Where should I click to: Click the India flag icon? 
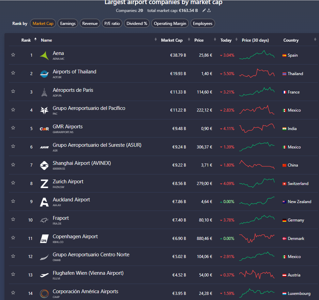[x=285, y=129]
